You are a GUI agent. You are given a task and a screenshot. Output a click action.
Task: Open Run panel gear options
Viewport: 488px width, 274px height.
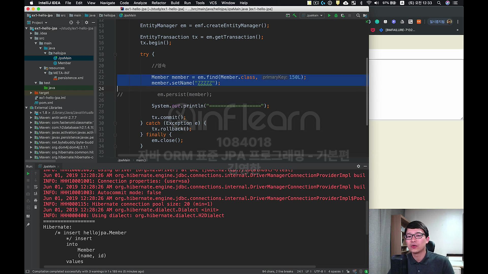(358, 166)
